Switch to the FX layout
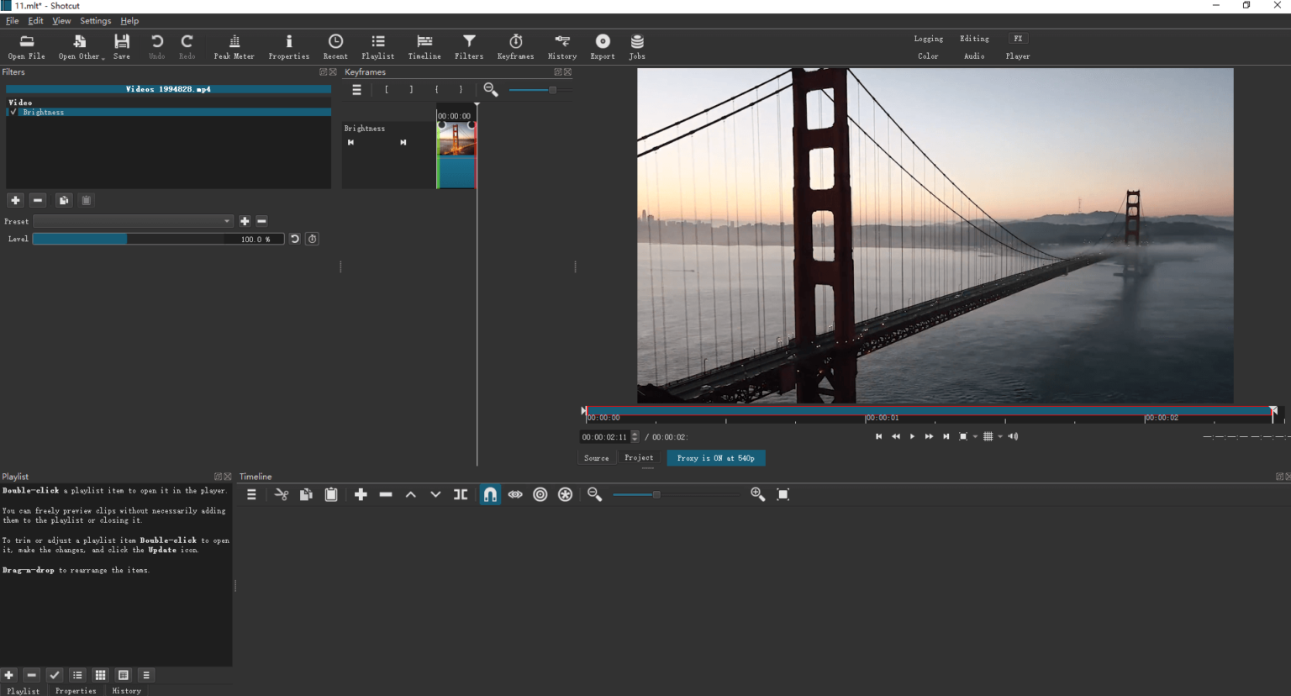The image size is (1291, 696). tap(1018, 39)
